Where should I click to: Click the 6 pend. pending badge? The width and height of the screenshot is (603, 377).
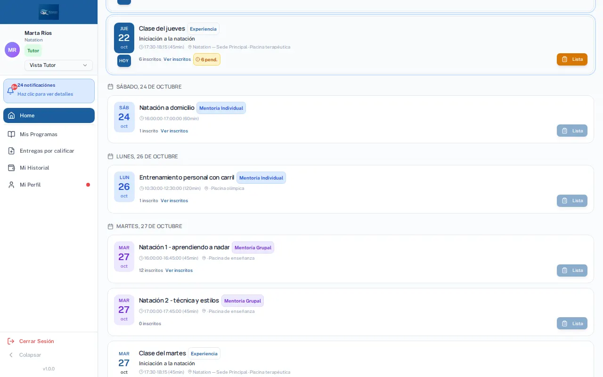point(207,59)
